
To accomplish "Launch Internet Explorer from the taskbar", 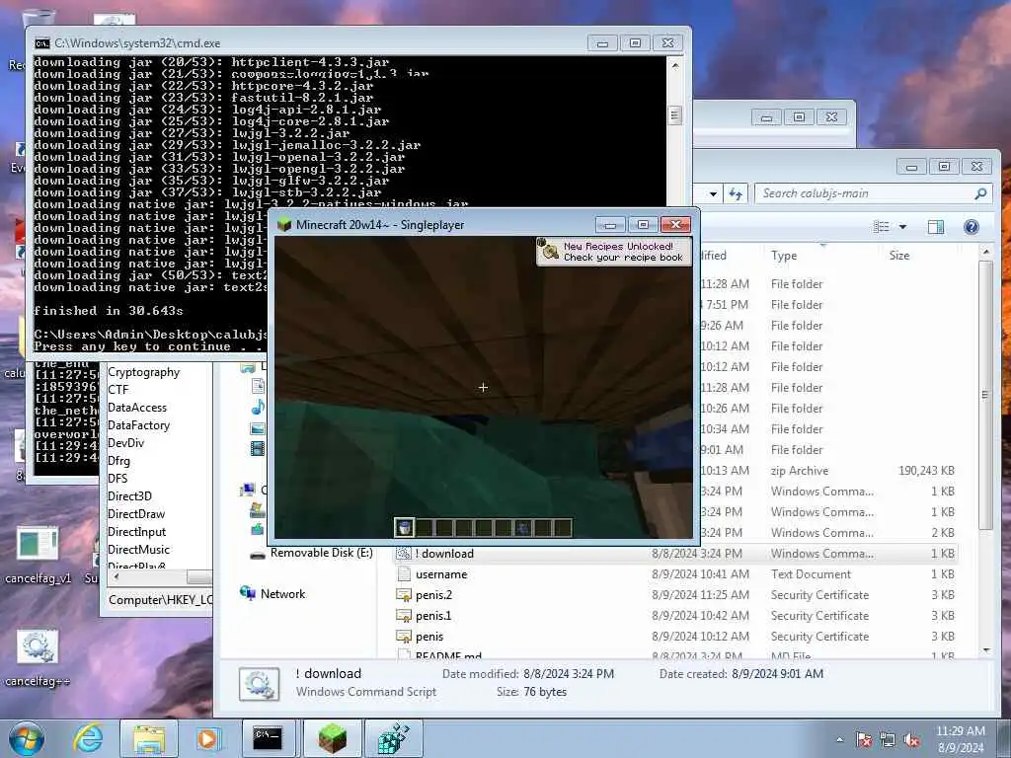I will coord(88,738).
